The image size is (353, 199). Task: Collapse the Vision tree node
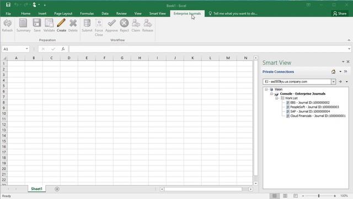[266, 90]
